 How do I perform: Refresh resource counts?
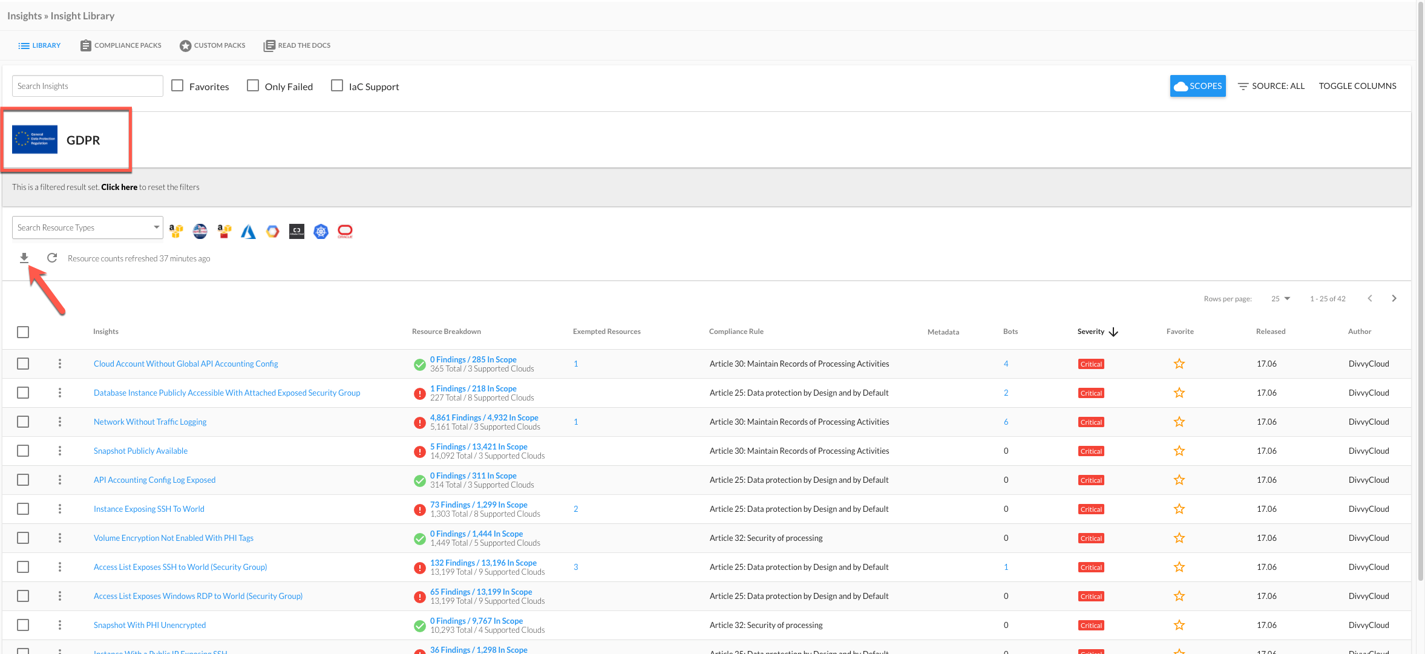pos(52,258)
